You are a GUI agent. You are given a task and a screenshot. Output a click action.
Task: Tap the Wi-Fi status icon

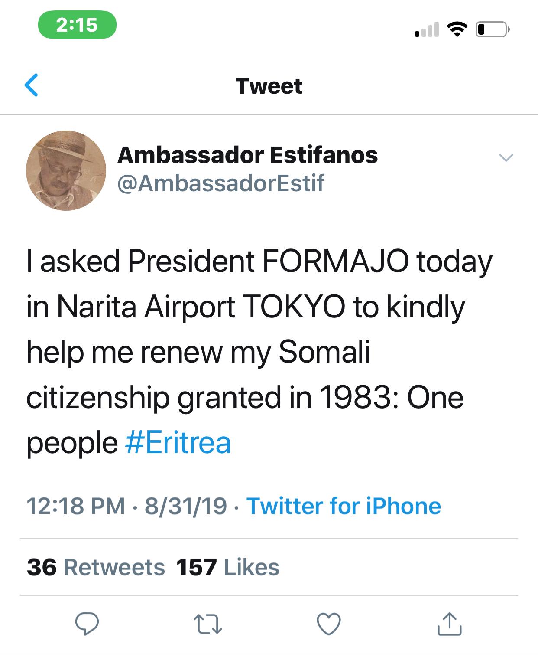point(457,29)
